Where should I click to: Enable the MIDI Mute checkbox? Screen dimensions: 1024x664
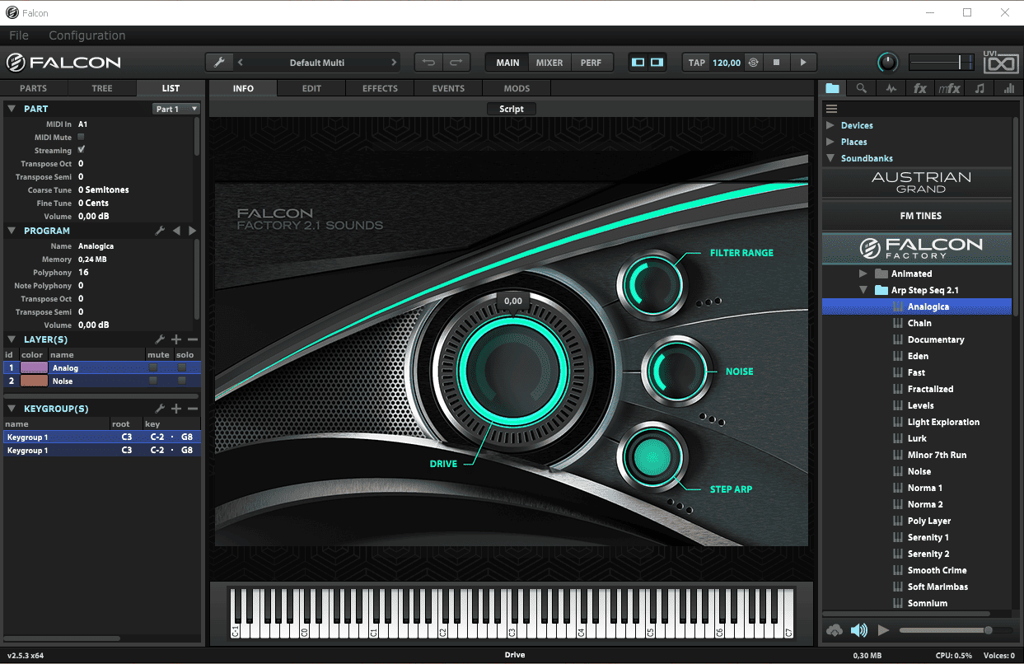click(x=82, y=137)
